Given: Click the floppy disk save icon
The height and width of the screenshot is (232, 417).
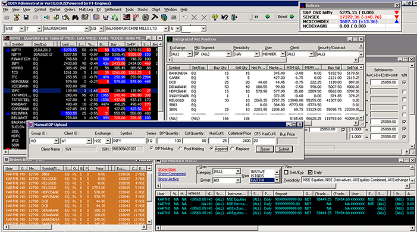Looking at the screenshot, I should pyautogui.click(x=26, y=17).
